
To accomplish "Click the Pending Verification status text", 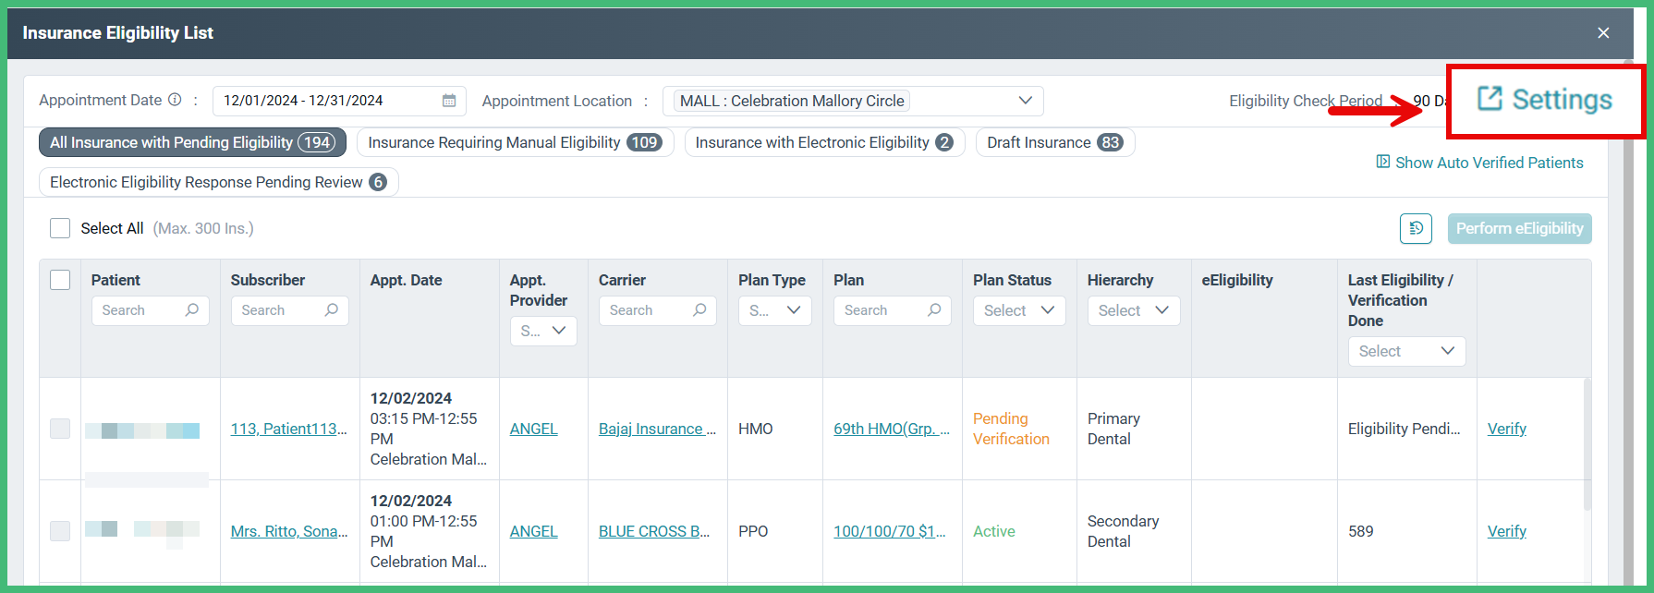I will (x=1011, y=429).
